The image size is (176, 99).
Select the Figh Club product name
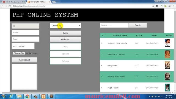pos(113,88)
